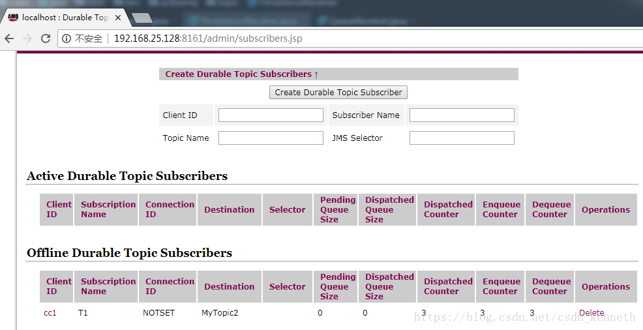Click T1 subscription name cell

(x=83, y=313)
